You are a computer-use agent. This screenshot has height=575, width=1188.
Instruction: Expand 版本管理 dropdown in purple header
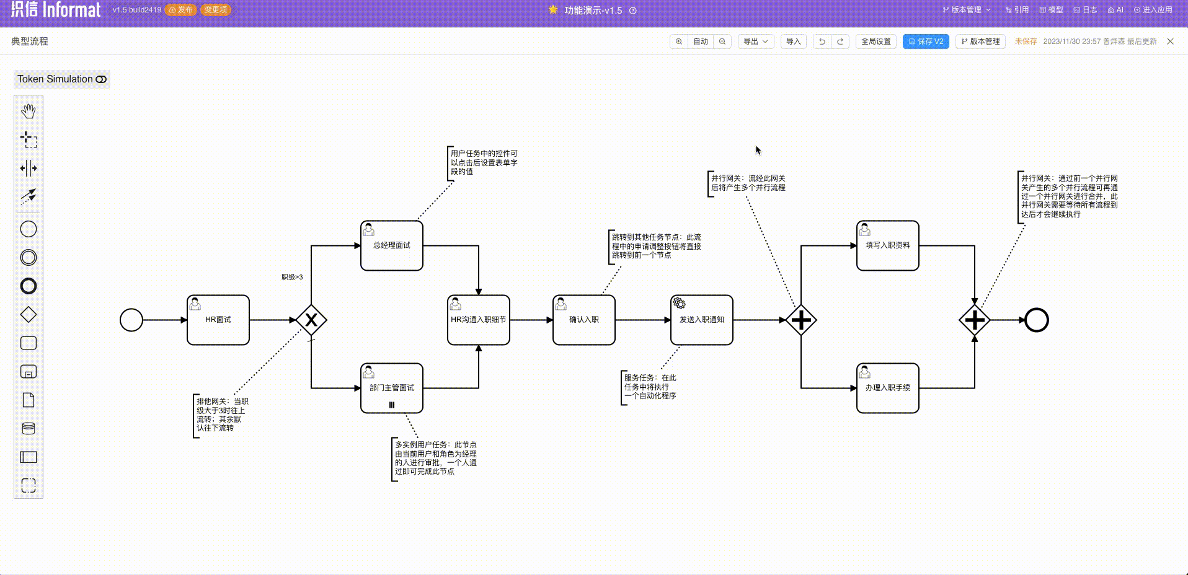967,10
